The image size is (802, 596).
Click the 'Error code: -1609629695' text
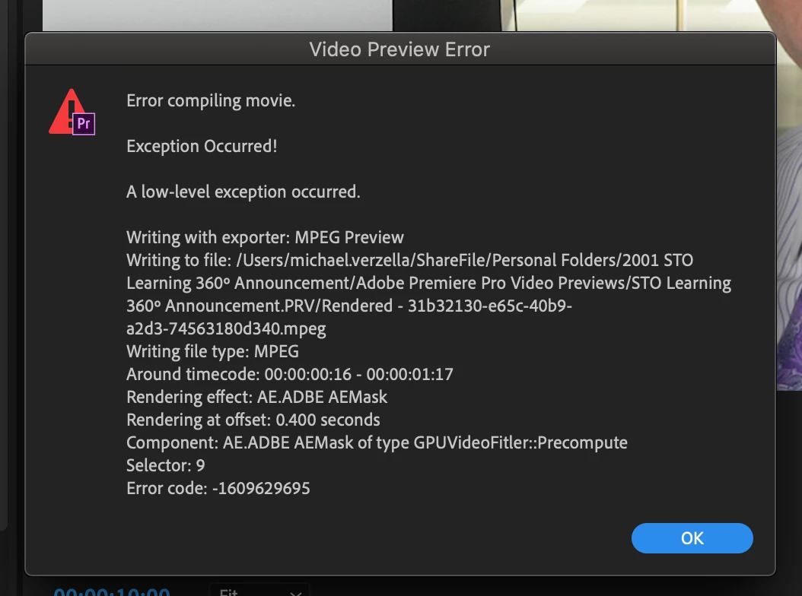[x=218, y=488]
